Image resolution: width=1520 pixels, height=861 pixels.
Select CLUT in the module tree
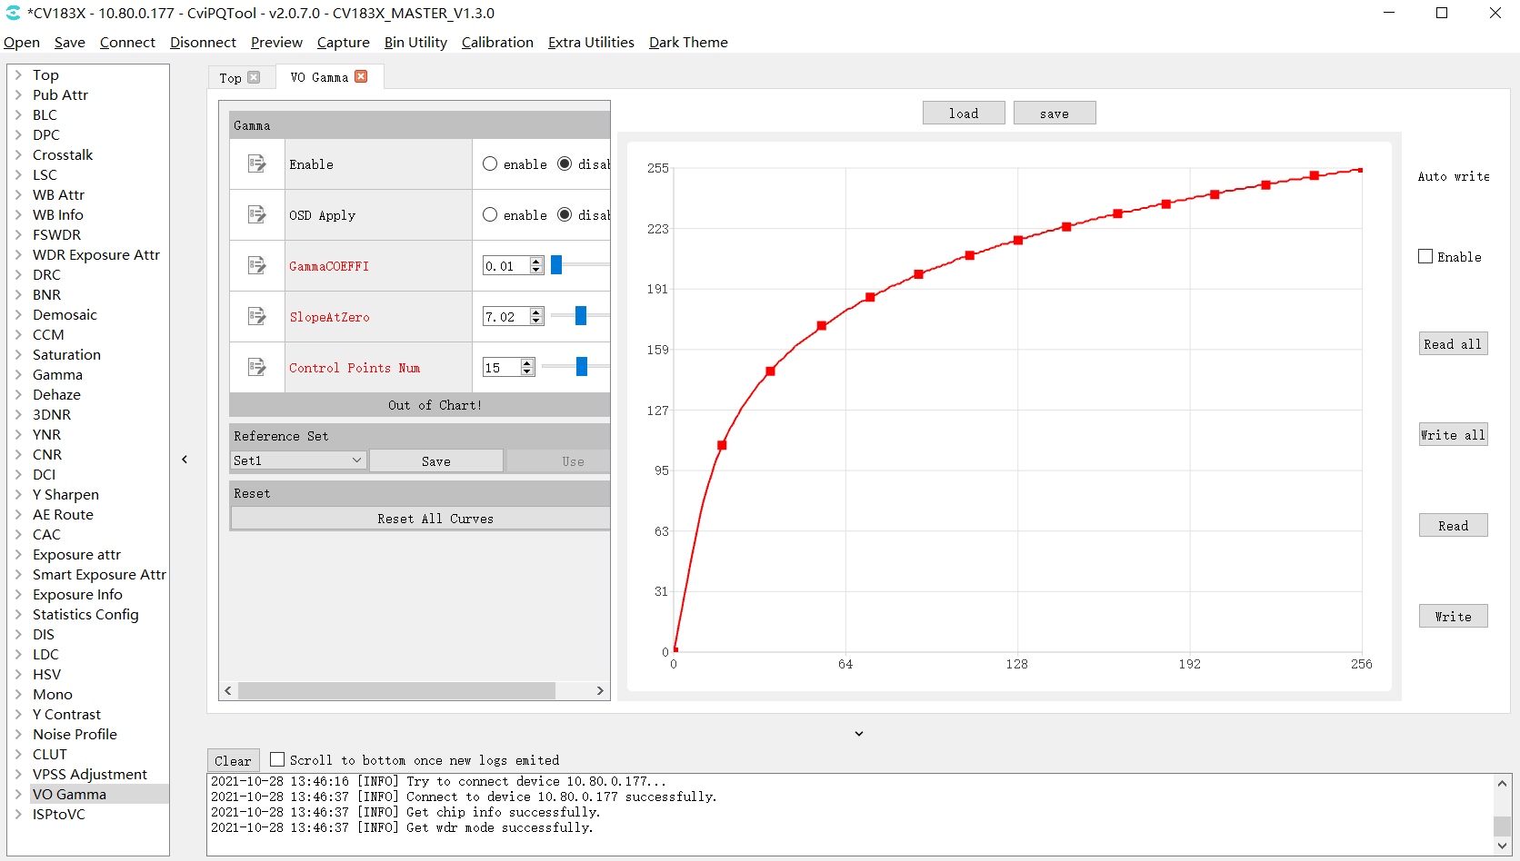49,754
